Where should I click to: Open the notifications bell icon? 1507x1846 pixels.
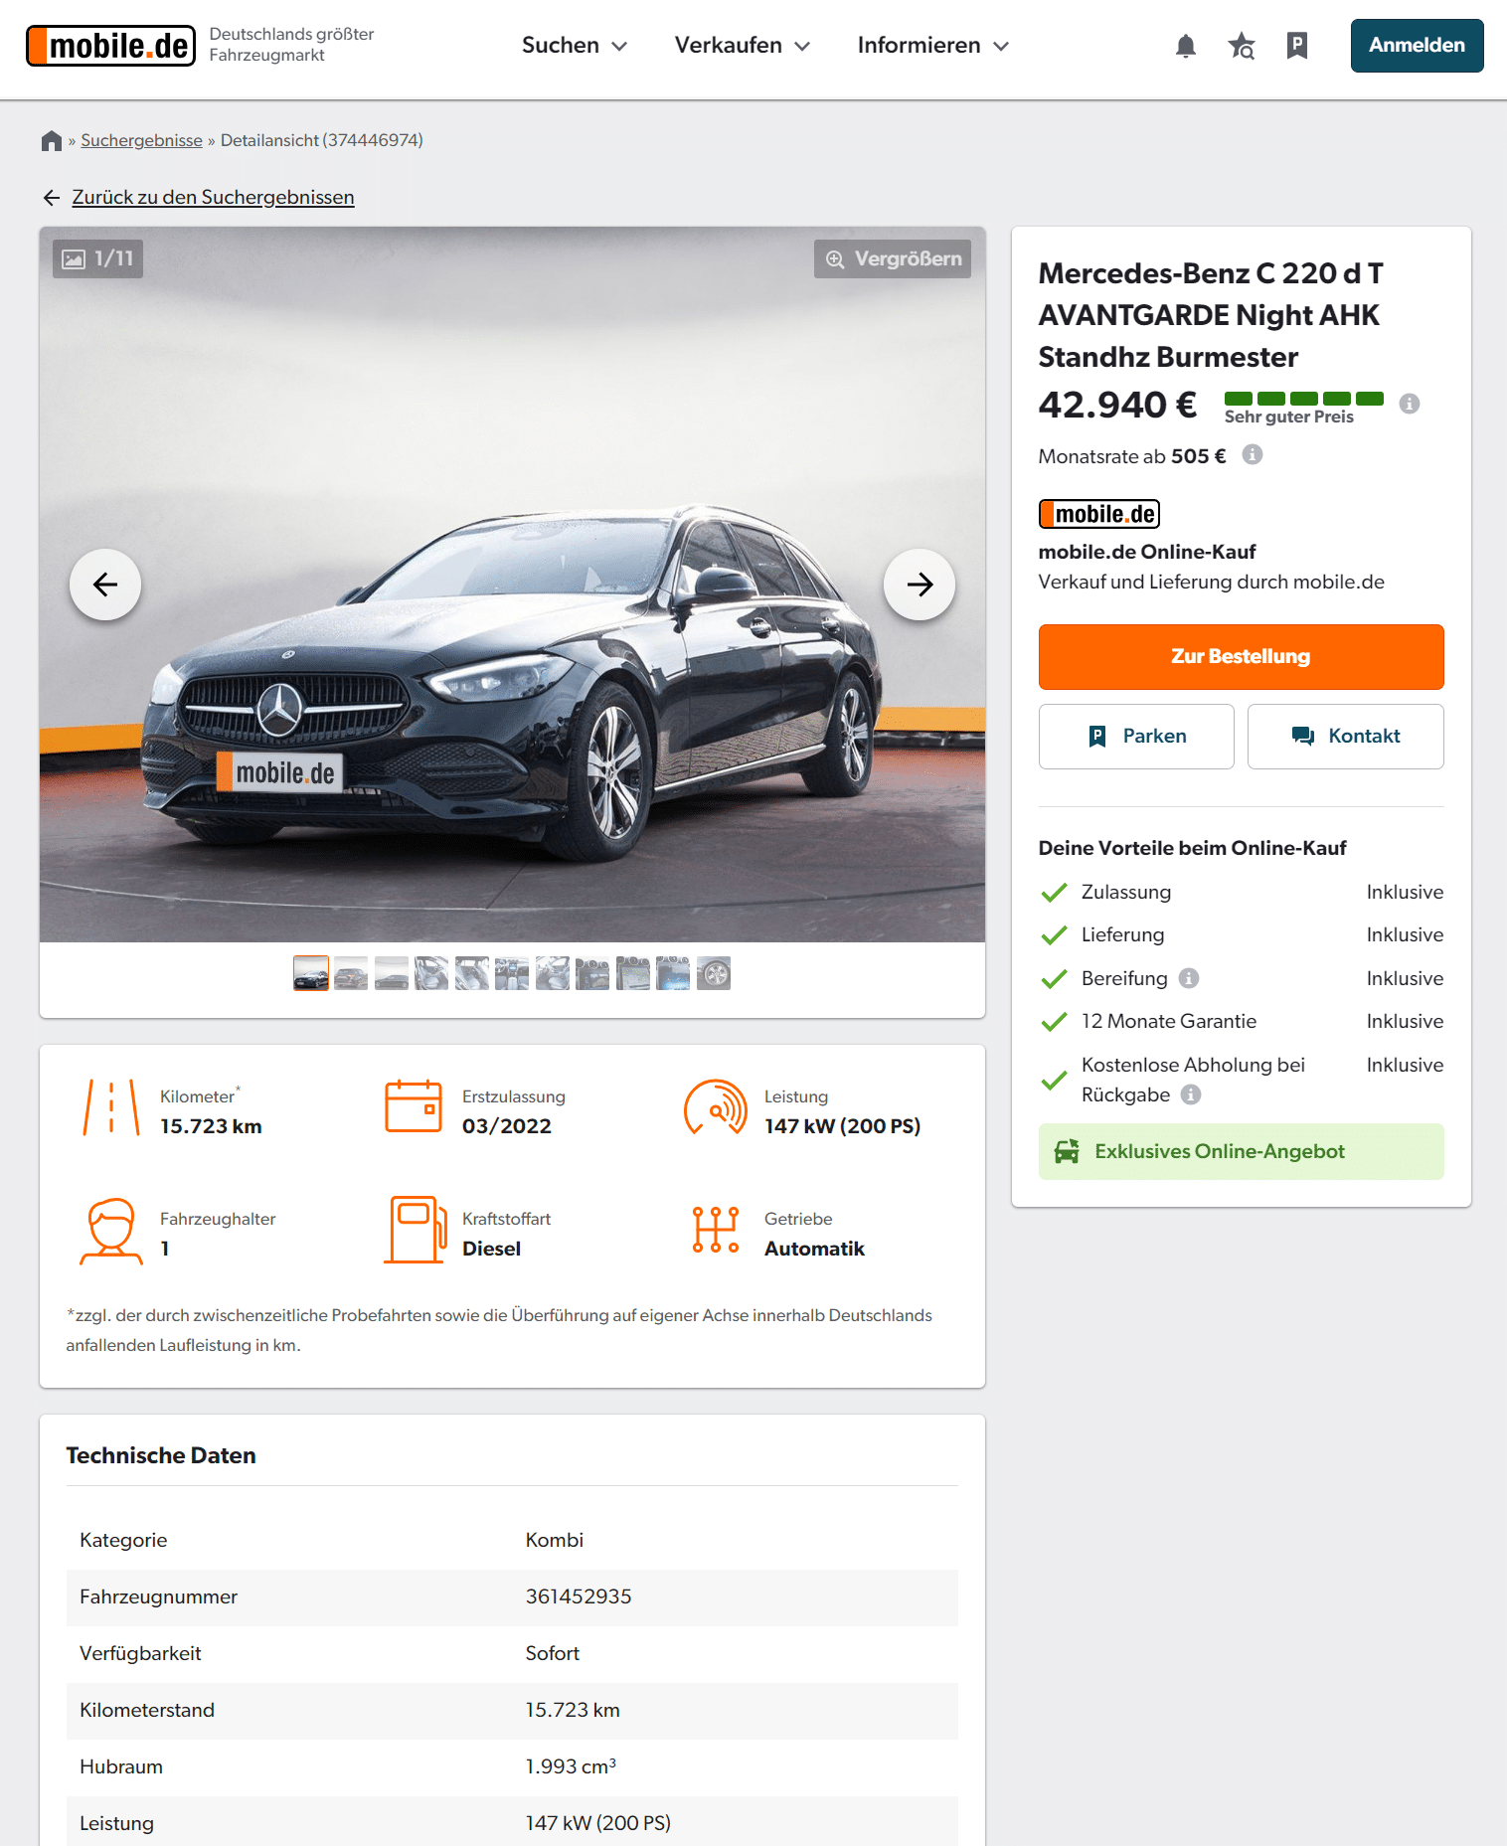point(1185,46)
